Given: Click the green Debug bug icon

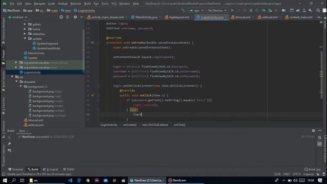Looking at the screenshot, I should pos(251,10).
